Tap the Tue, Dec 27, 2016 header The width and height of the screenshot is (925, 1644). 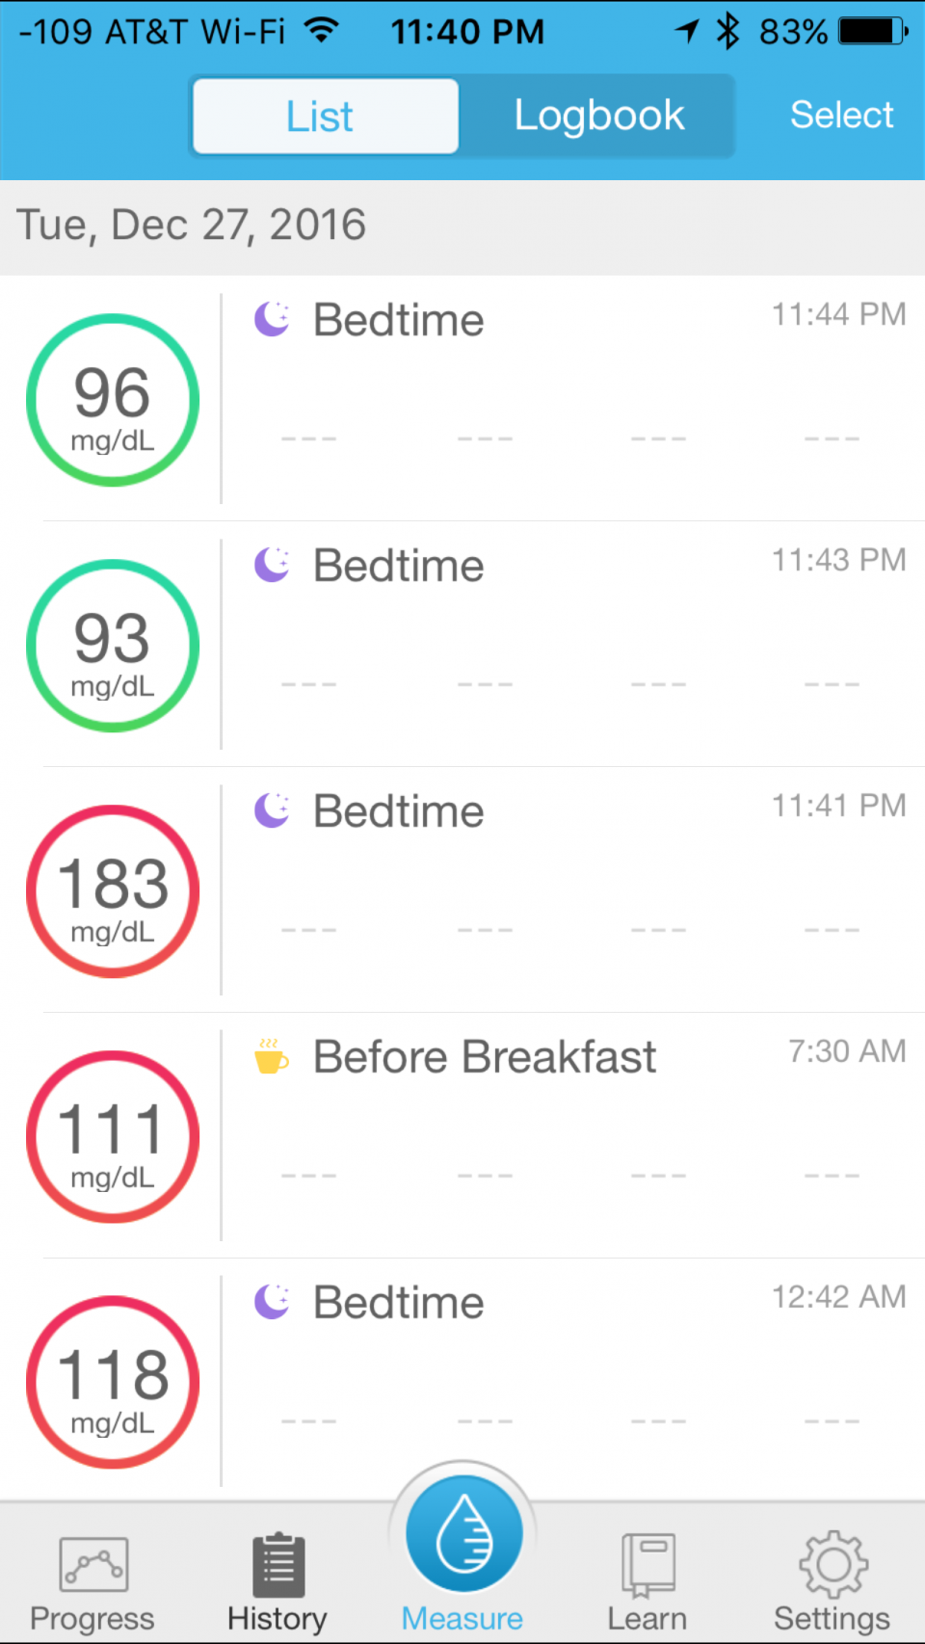point(192,225)
